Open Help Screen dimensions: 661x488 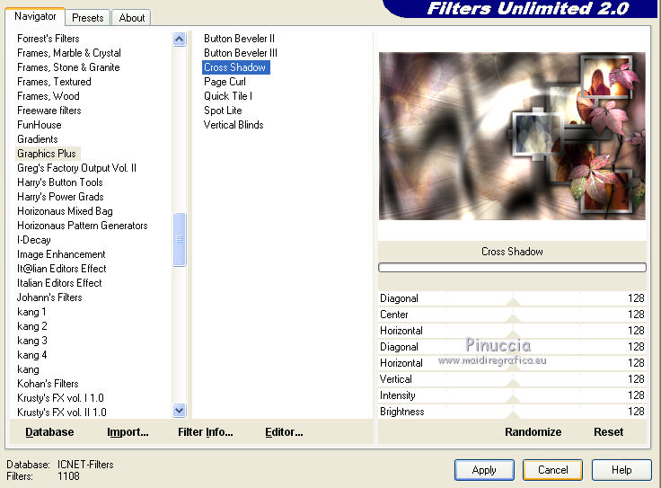(621, 470)
